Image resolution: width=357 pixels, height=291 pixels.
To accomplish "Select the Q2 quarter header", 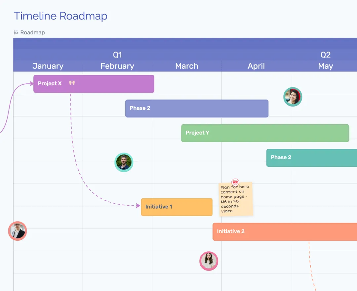I will click(326, 55).
